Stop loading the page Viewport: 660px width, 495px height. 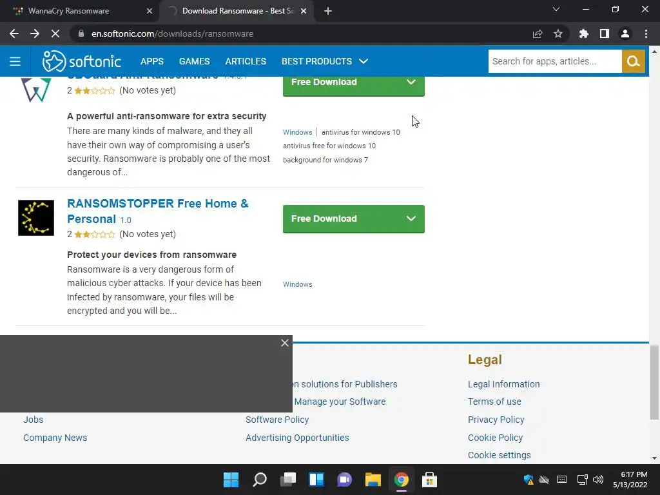55,34
